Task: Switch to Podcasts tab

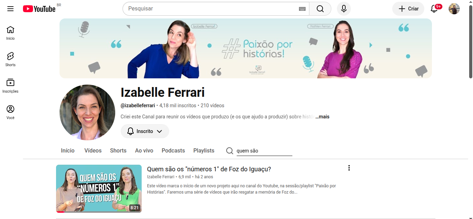Action: [173, 151]
